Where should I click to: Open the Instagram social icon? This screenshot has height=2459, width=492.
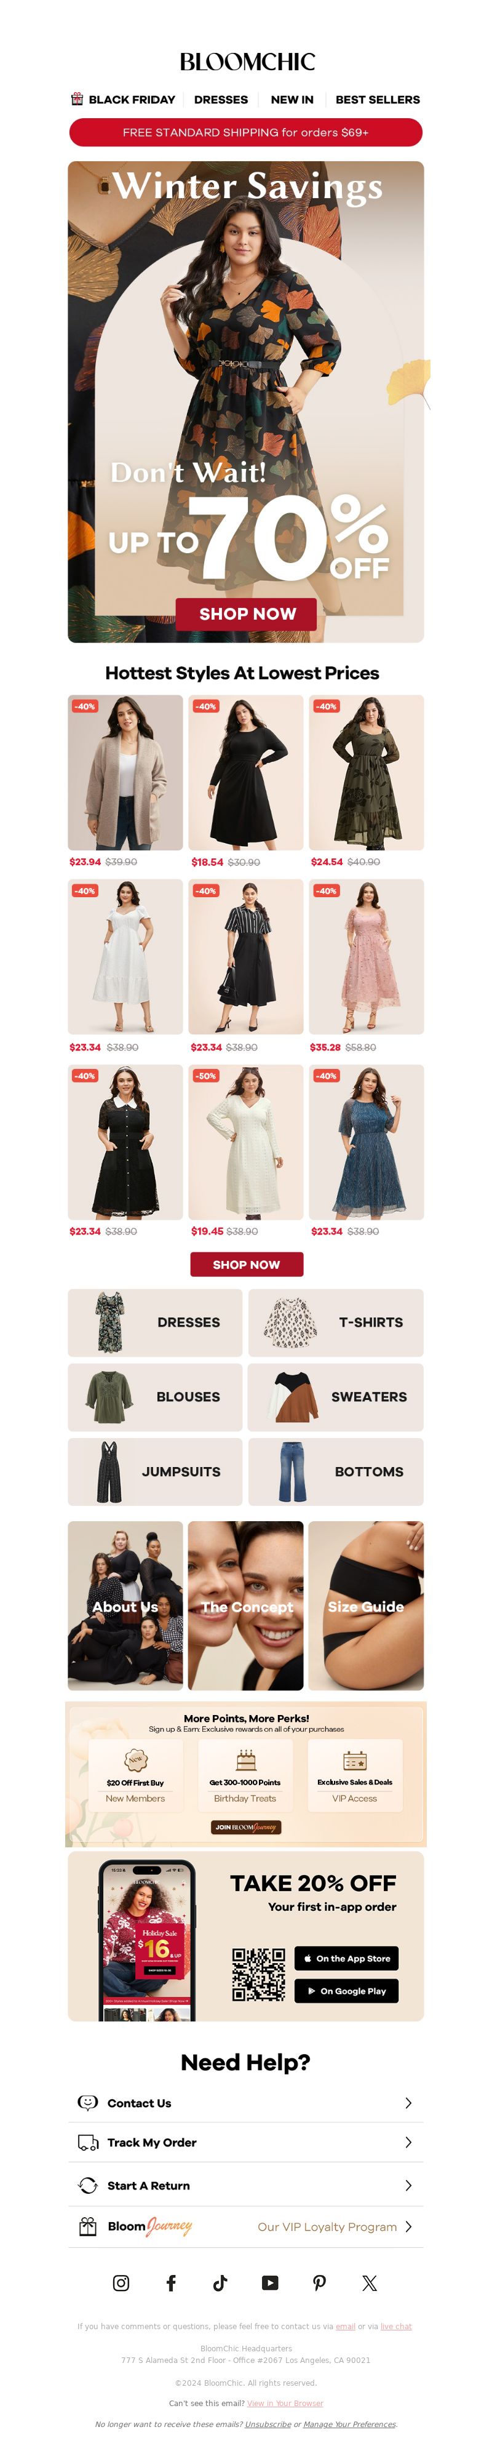click(x=121, y=2282)
